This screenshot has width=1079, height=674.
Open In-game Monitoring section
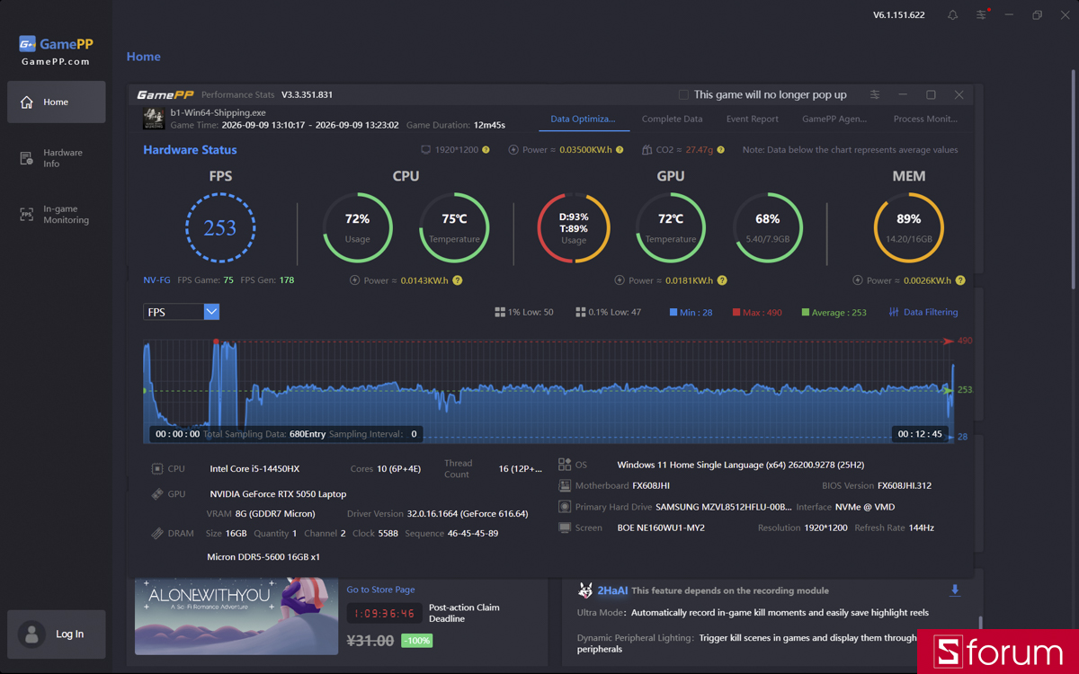tap(56, 215)
